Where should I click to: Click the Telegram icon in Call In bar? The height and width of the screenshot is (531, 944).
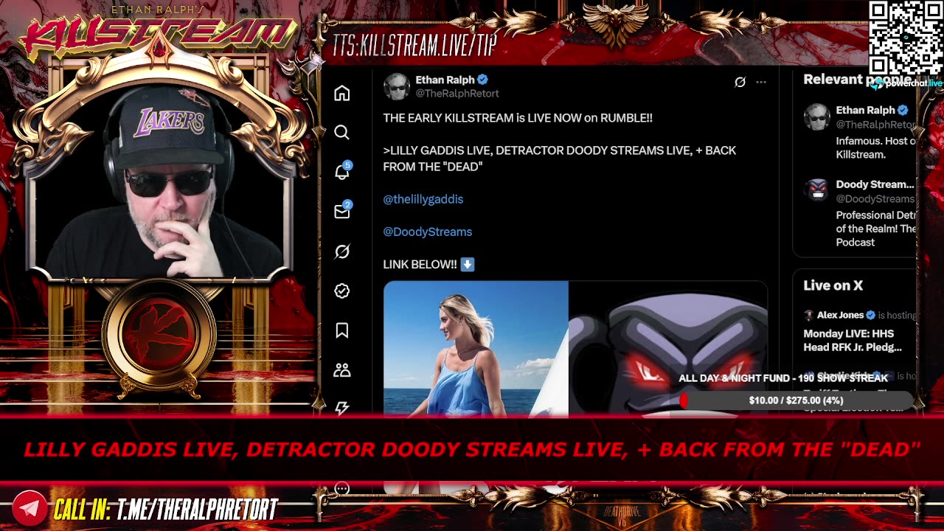pyautogui.click(x=29, y=508)
